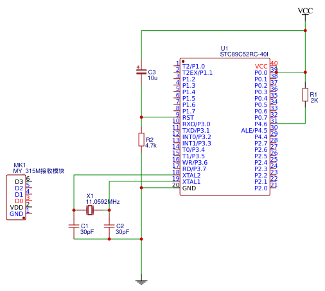This screenshot has height=291, width=325.
Task: Select the R1 2K resistor symbol
Action: coord(305,94)
